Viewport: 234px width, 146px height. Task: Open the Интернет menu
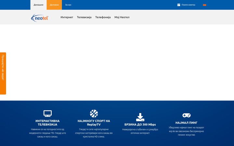[x=67, y=17]
